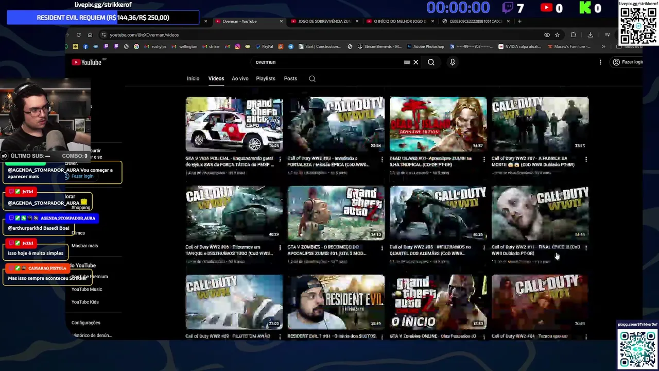Open the title Call of Duty WW2 #06 - Pilotamos um TANQUE
The height and width of the screenshot is (371, 659).
(230, 250)
